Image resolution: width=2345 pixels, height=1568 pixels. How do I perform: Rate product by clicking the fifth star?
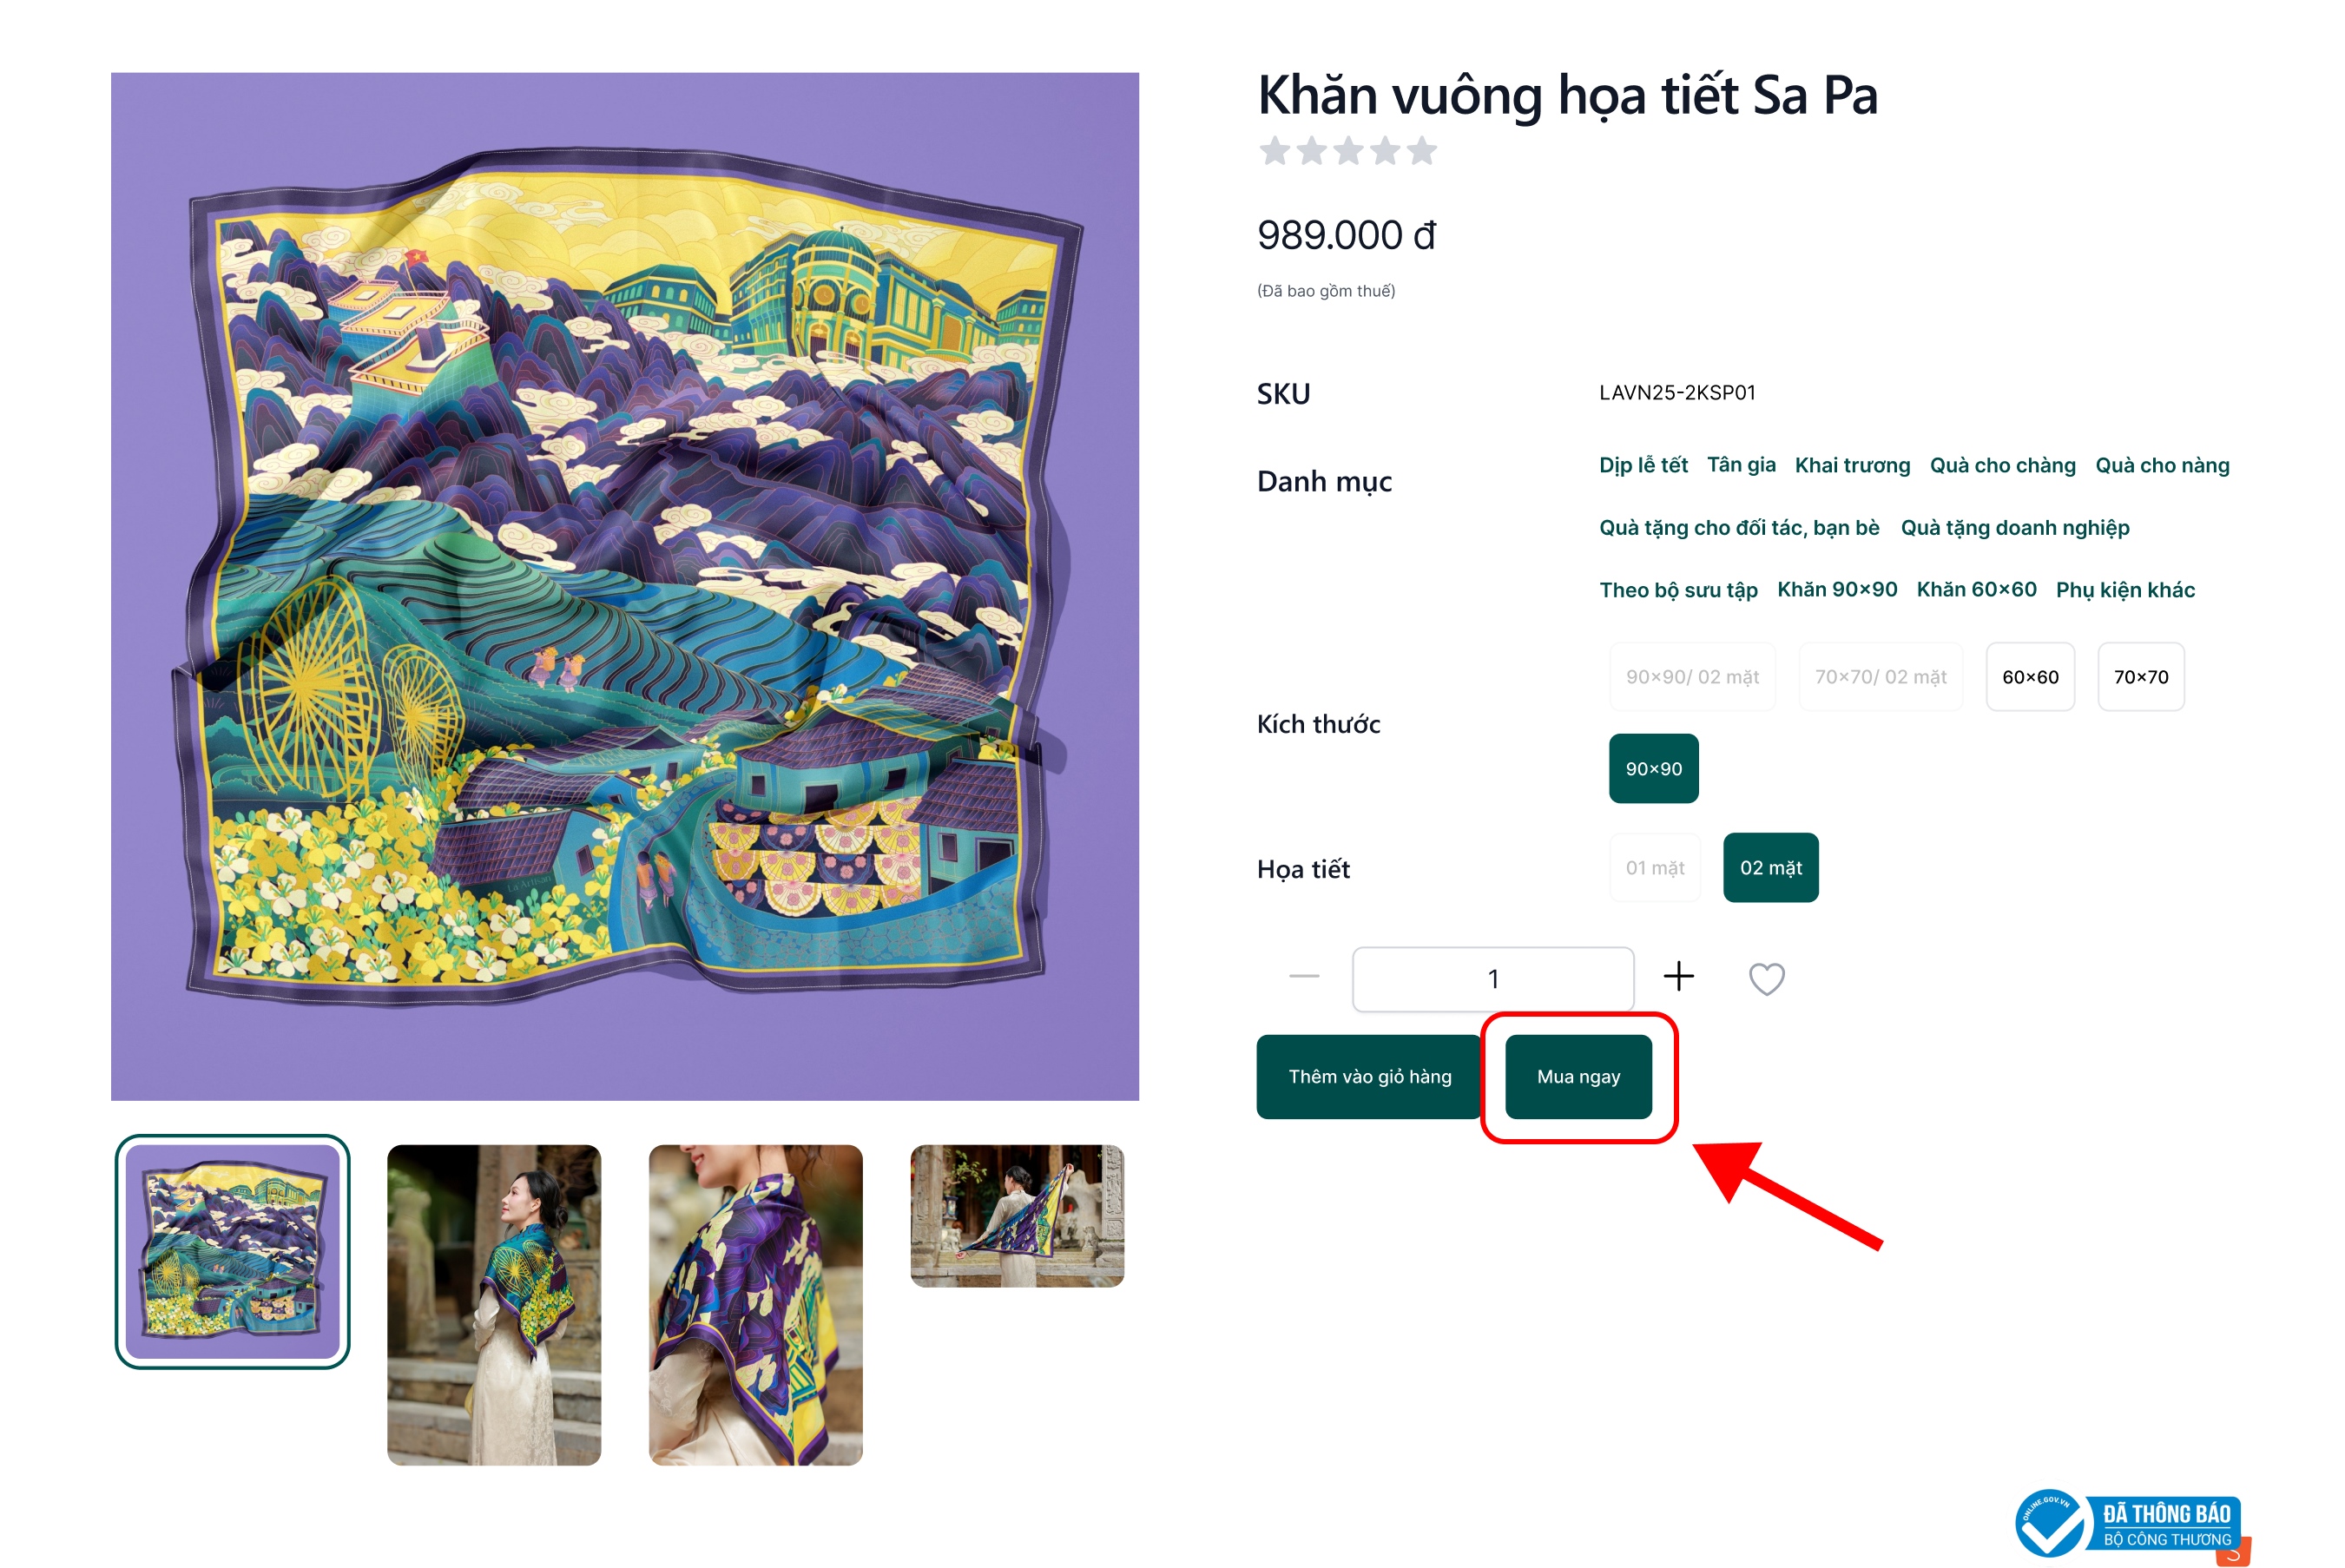pyautogui.click(x=1421, y=151)
